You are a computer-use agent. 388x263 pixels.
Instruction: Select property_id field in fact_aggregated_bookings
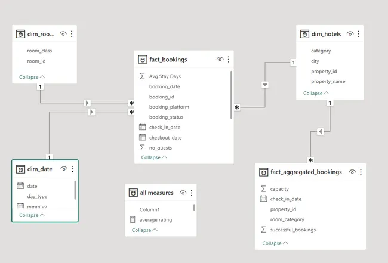pyautogui.click(x=283, y=209)
